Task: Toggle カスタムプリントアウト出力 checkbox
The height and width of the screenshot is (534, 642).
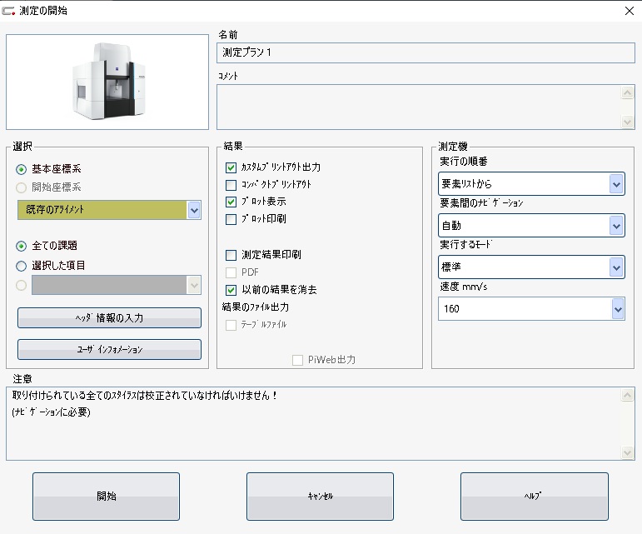Action: (x=231, y=167)
